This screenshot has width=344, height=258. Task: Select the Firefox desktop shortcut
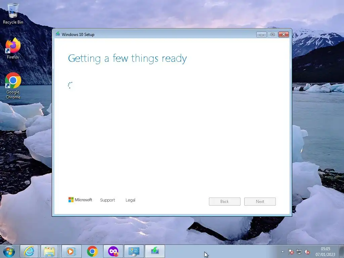(13, 48)
